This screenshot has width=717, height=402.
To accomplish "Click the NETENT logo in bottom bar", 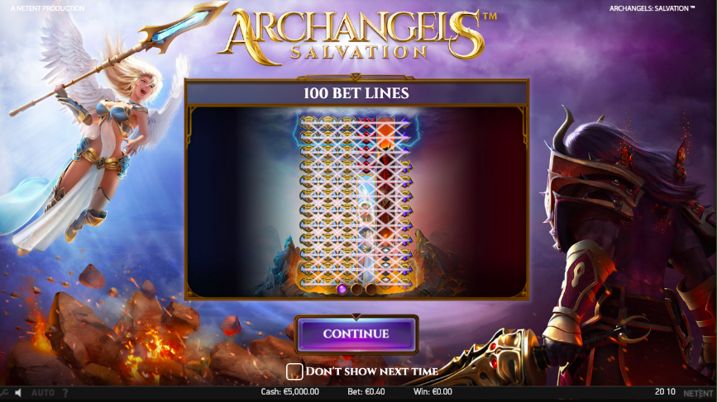I will point(698,393).
